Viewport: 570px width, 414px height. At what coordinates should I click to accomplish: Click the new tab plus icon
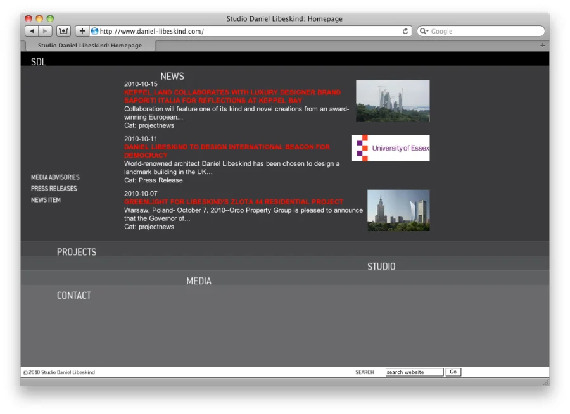(542, 46)
